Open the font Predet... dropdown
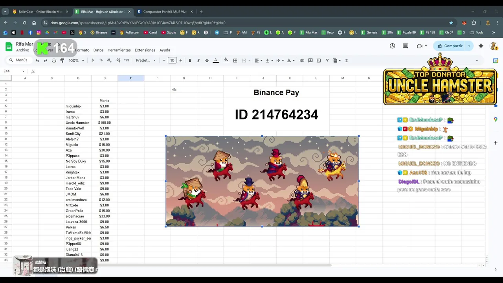 coord(146,61)
